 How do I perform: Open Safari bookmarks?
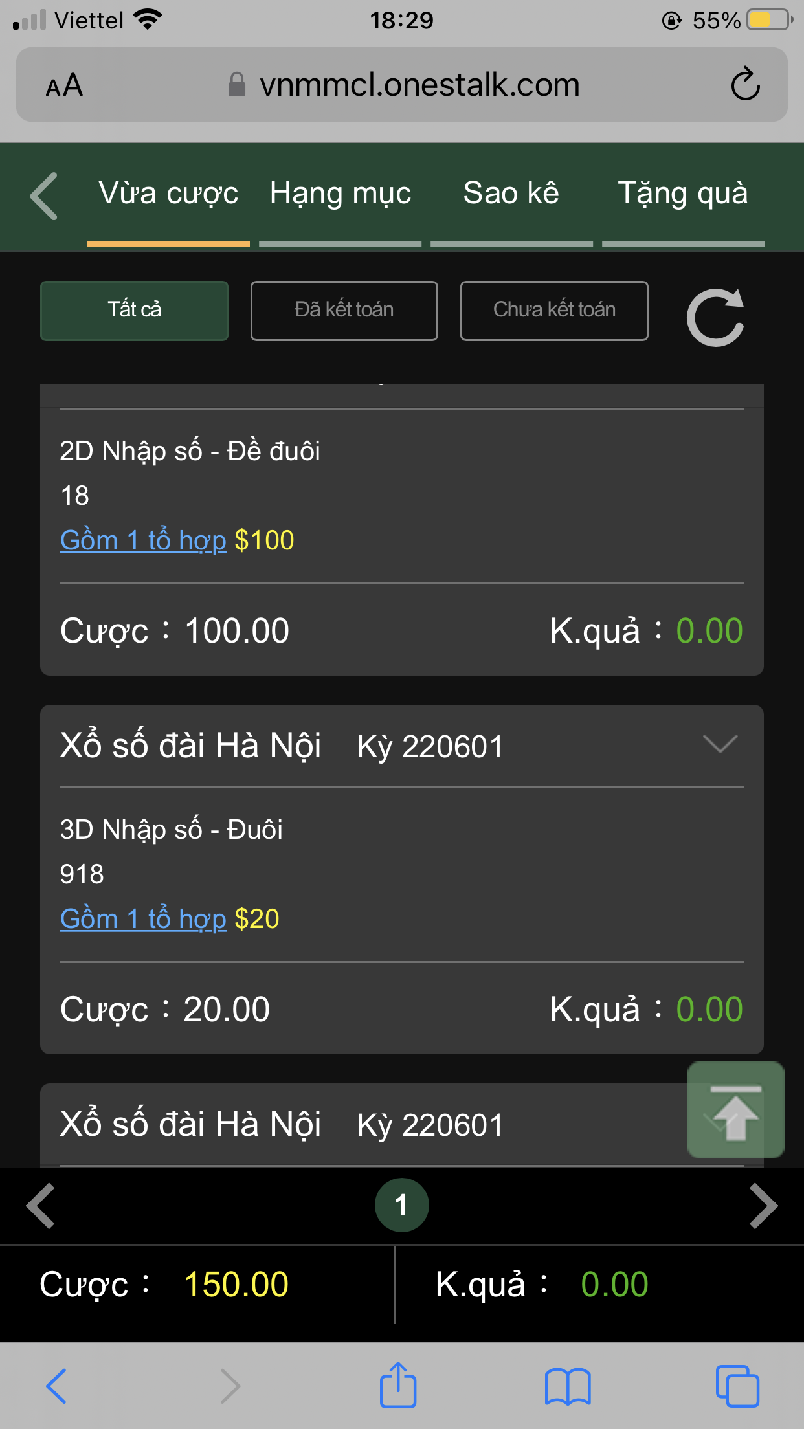567,1386
